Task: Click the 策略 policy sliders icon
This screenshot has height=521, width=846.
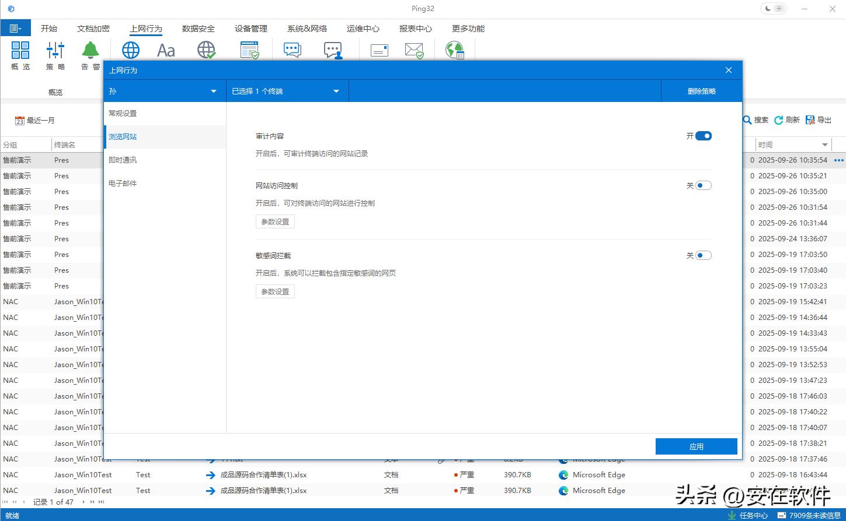Action: 55,51
